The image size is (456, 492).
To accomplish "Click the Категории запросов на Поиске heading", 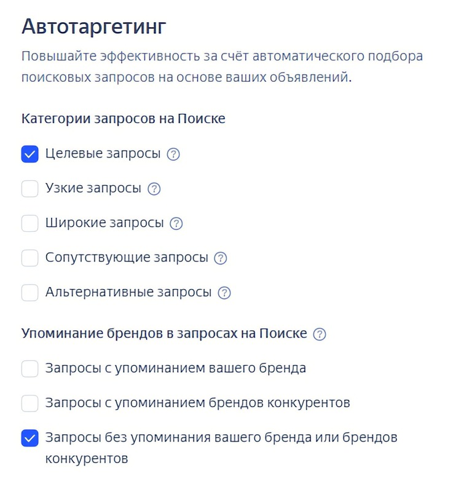I will 123,119.
